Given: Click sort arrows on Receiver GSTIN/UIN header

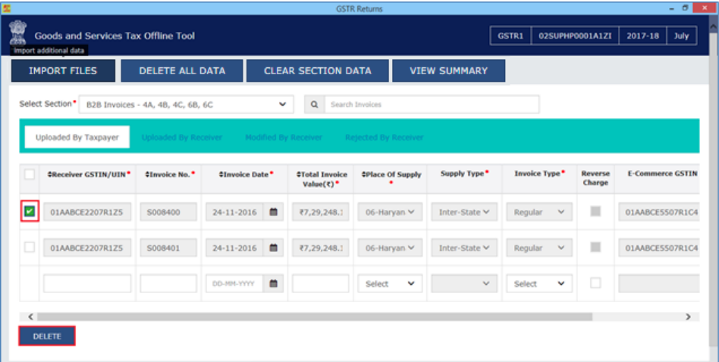Looking at the screenshot, I should click(49, 174).
